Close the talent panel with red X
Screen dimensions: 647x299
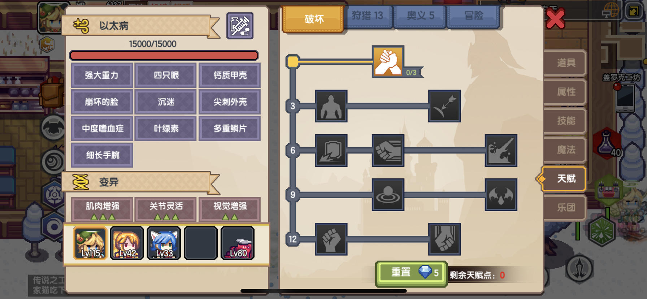[555, 19]
